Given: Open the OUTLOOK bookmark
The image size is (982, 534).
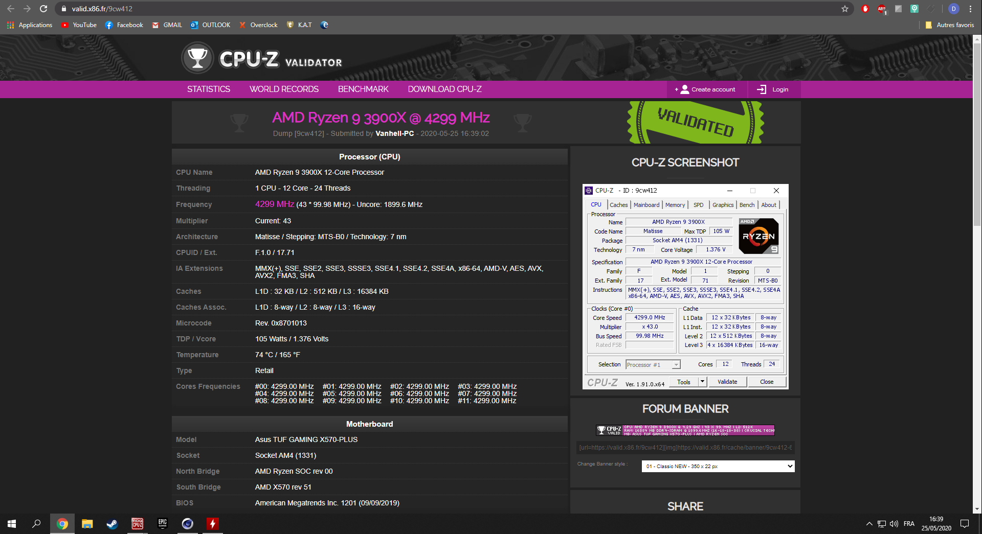Looking at the screenshot, I should [x=210, y=25].
